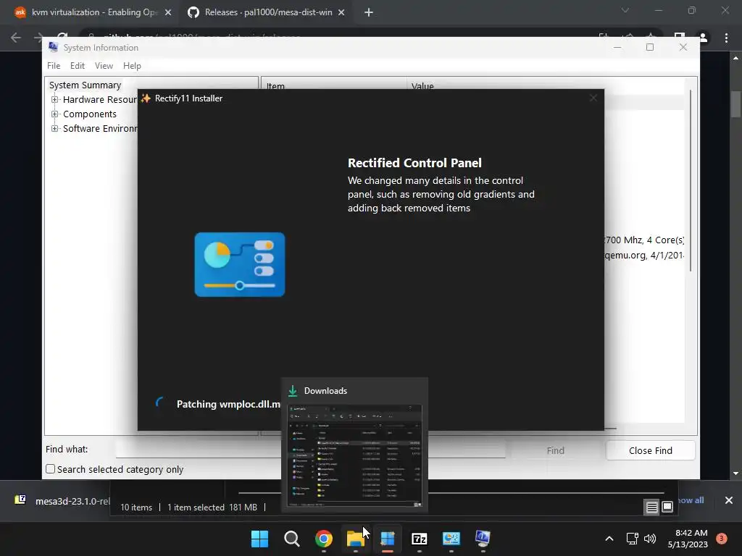Open the Chrome three-dot menu
Screen dimensions: 742x556
coord(726,38)
